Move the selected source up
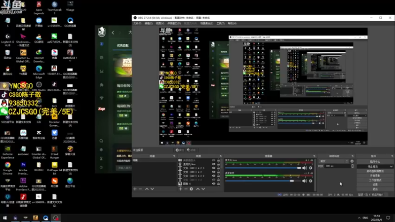 pos(198,189)
